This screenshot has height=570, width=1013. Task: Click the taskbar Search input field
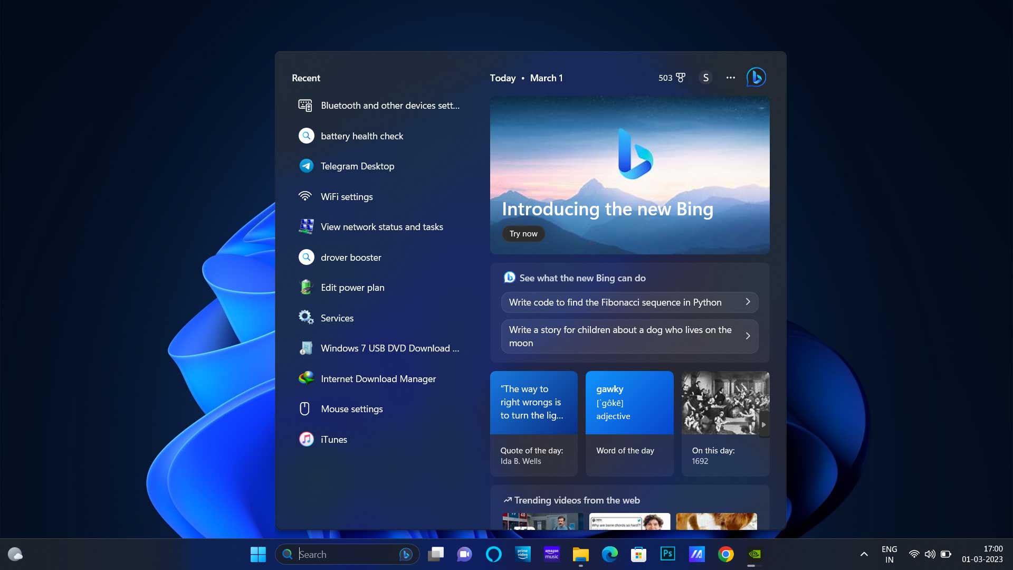pyautogui.click(x=347, y=554)
